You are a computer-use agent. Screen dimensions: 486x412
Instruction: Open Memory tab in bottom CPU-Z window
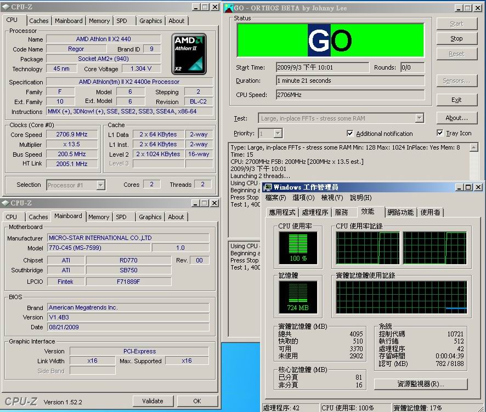click(99, 217)
